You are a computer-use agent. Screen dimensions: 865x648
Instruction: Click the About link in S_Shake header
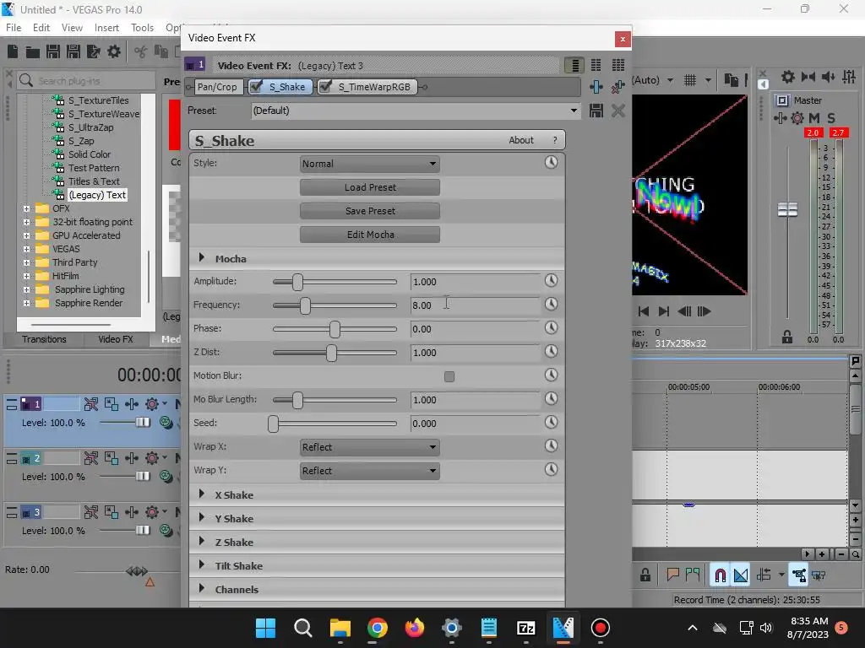point(520,140)
